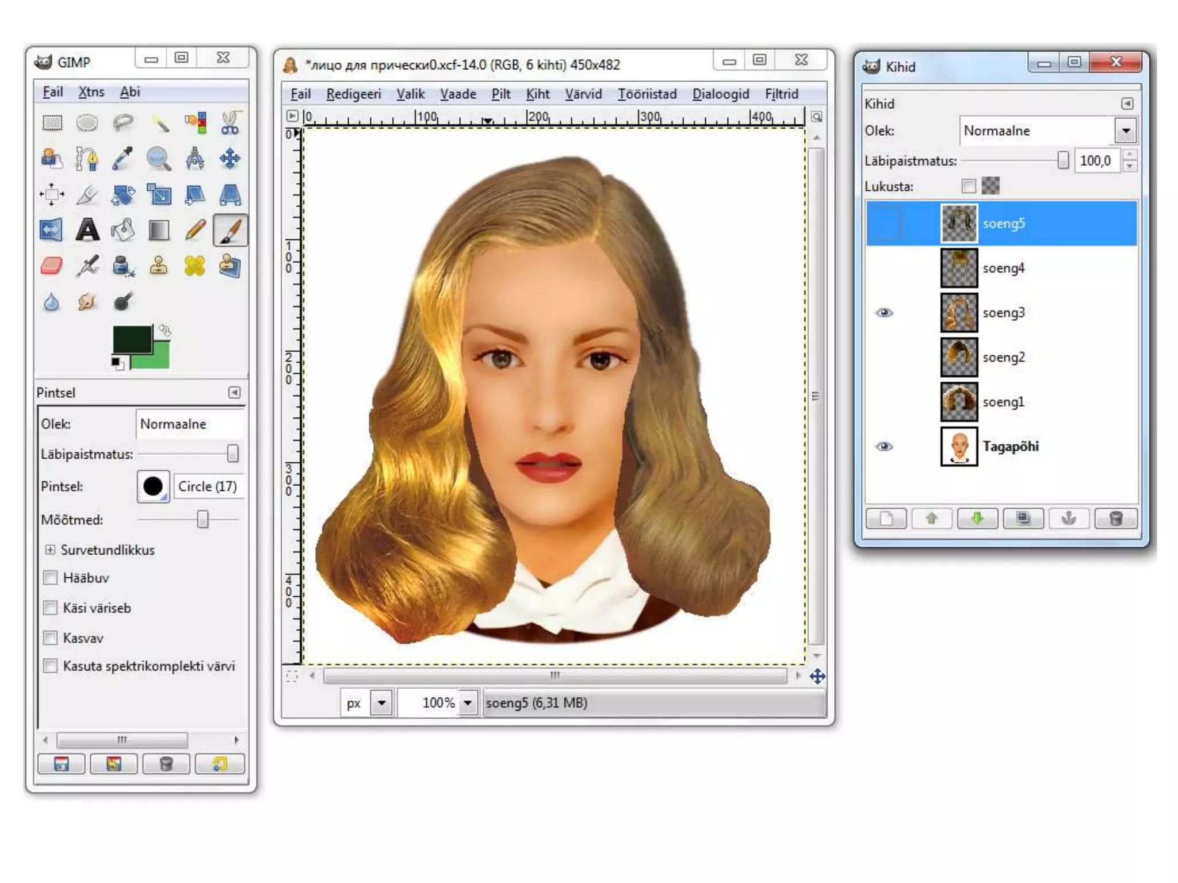Select the Text tool
1178x883 pixels.
87,230
